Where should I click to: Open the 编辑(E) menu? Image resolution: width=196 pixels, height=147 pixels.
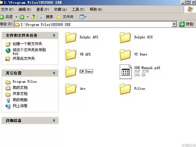coord(25,9)
